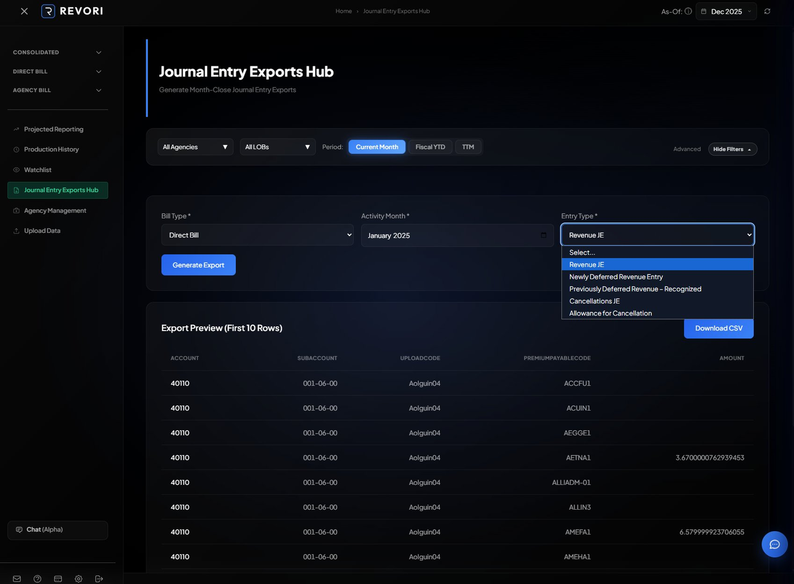The height and width of the screenshot is (584, 794).
Task: Click the mail icon in bottom bar
Action: [17, 579]
